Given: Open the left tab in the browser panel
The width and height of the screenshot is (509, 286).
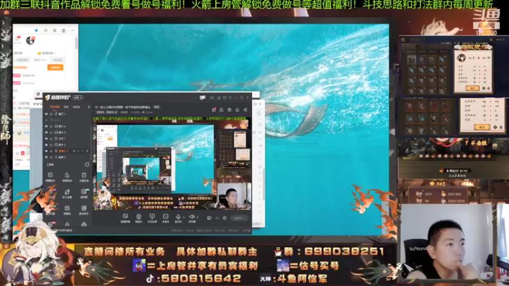Looking at the screenshot, I should (x=23, y=60).
